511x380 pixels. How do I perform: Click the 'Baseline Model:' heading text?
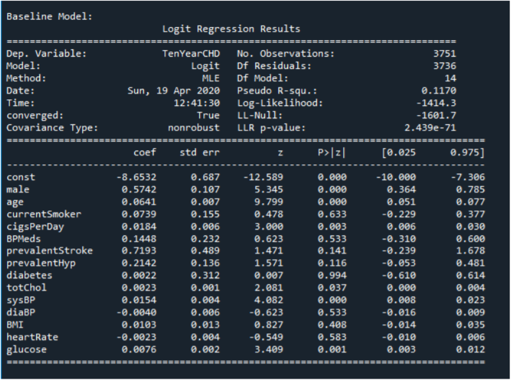point(49,16)
